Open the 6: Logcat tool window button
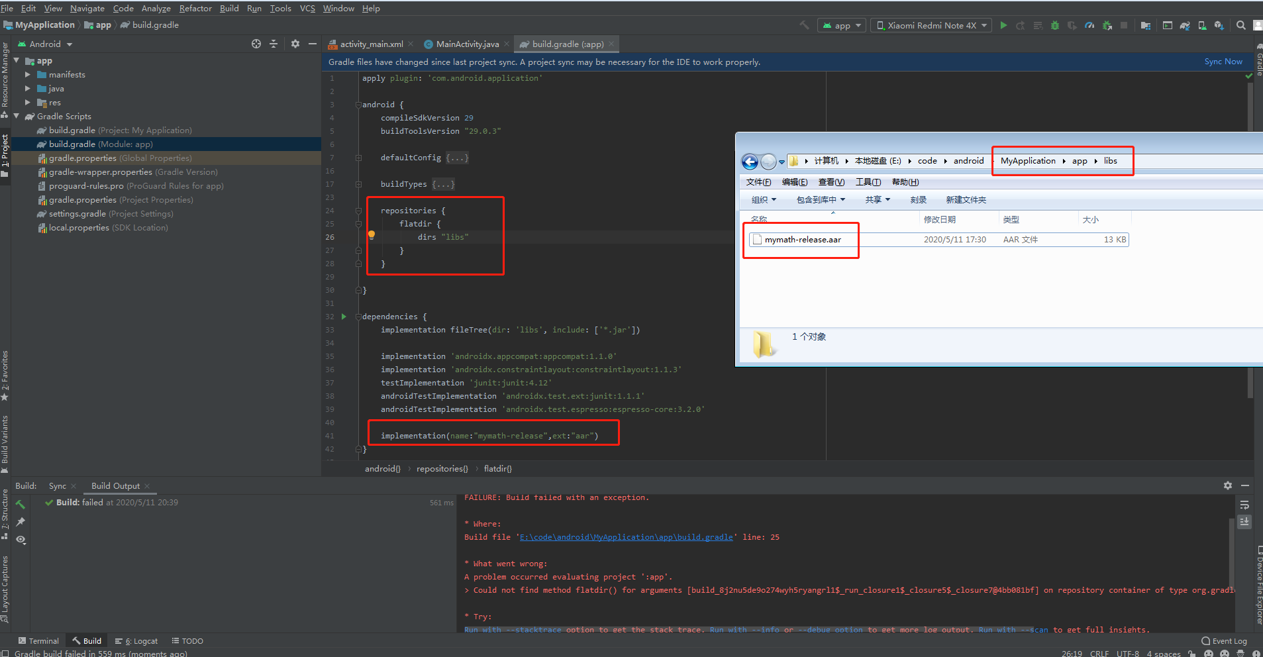The height and width of the screenshot is (657, 1263). coord(136,641)
